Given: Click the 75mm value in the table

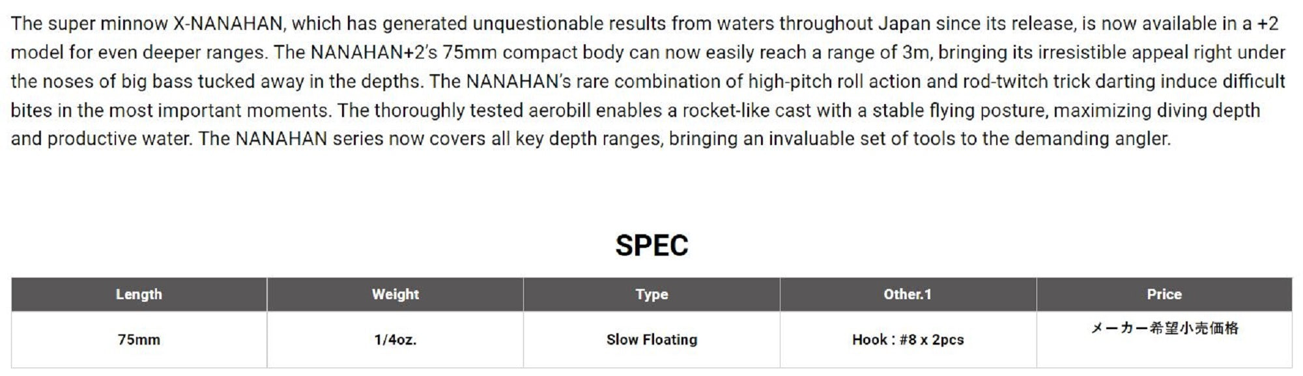Looking at the screenshot, I should (139, 340).
